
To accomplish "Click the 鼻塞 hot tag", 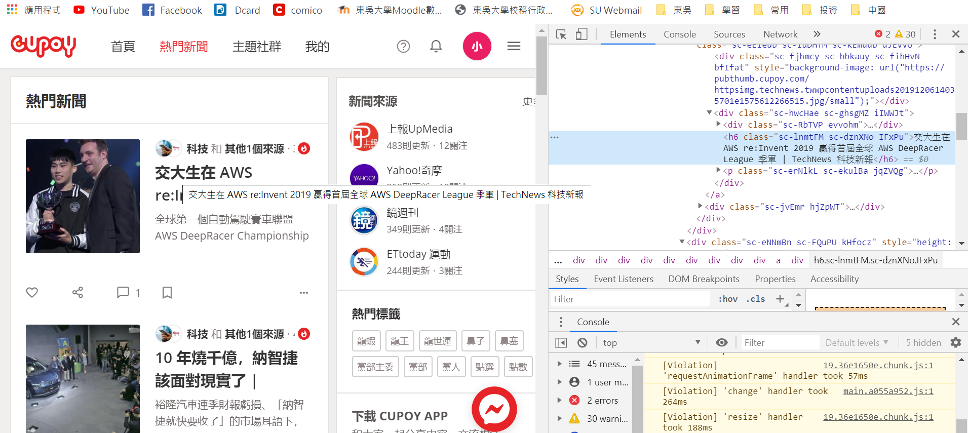I will pos(509,341).
